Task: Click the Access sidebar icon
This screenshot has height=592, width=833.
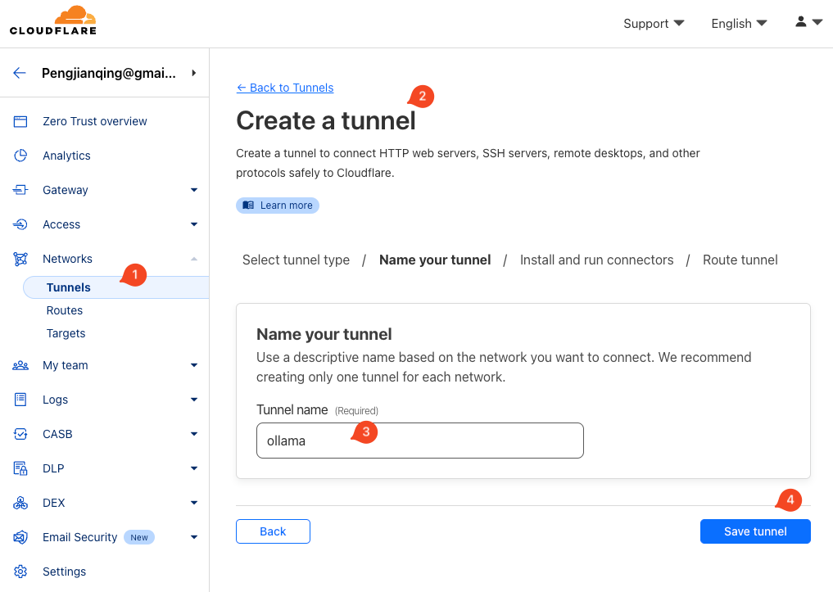Action: pyautogui.click(x=20, y=224)
